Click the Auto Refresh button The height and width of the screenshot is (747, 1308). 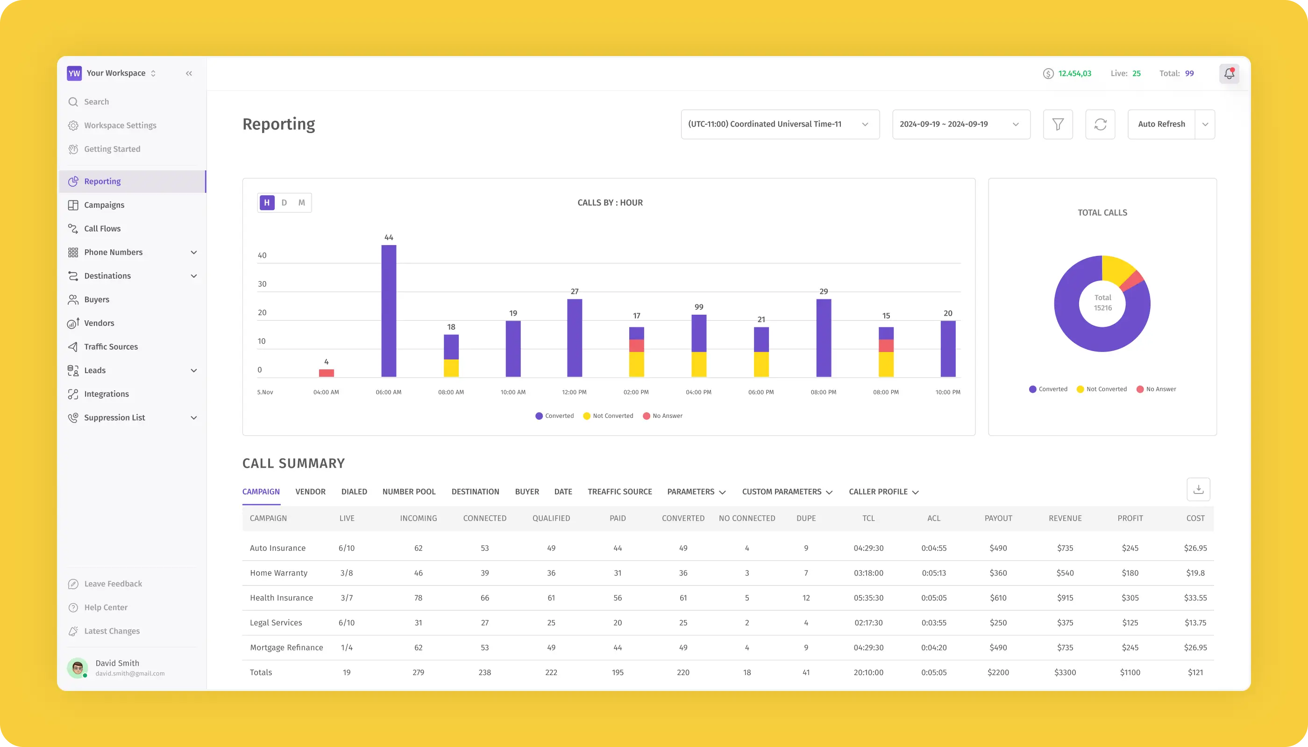click(x=1161, y=124)
